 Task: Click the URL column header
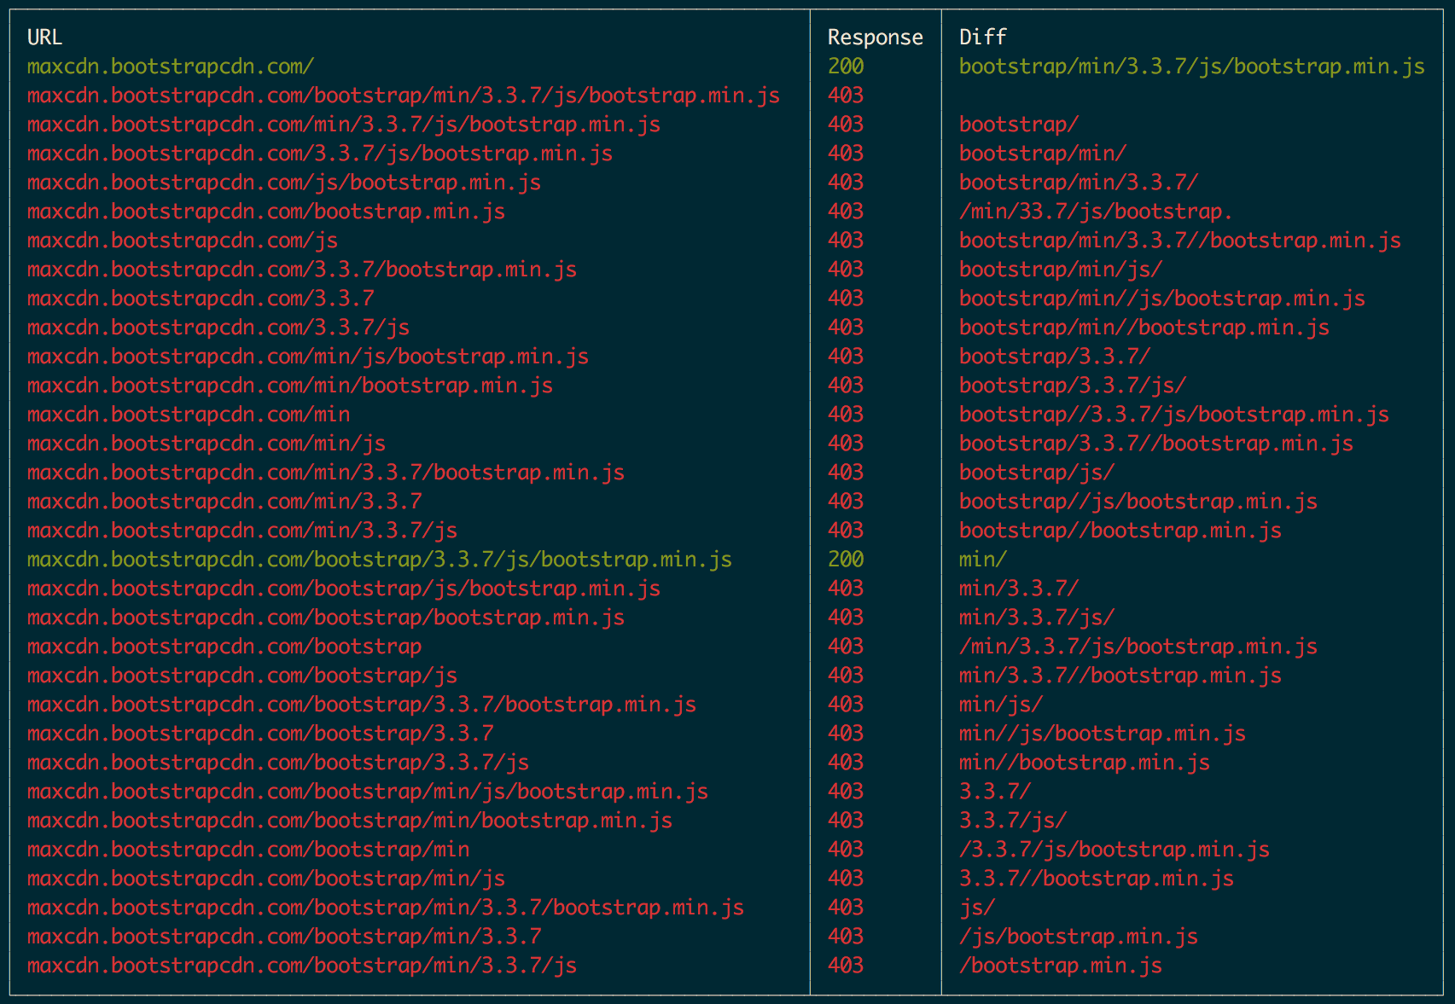[44, 38]
